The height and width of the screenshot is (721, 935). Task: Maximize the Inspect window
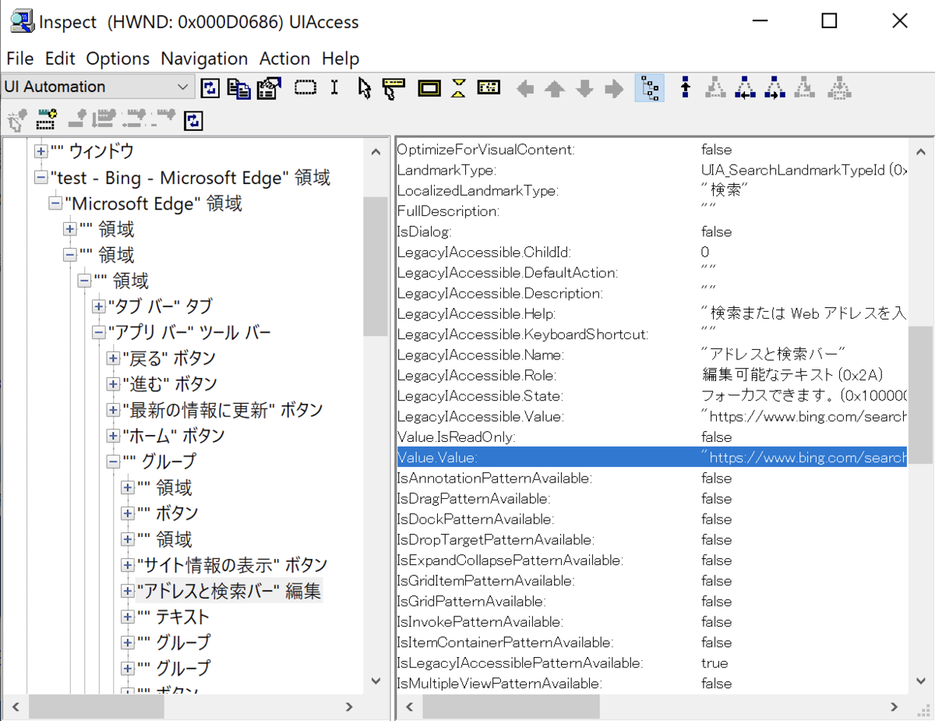[829, 22]
